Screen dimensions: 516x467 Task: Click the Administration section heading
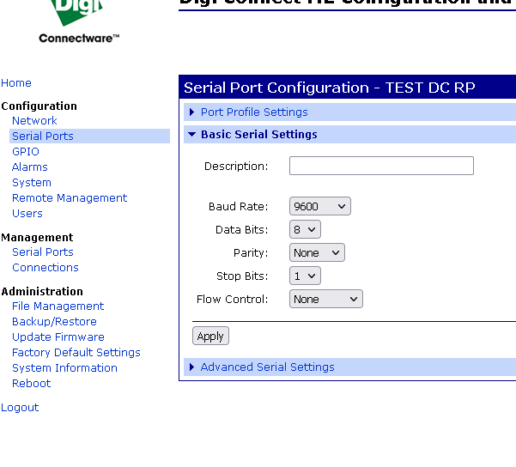42,292
